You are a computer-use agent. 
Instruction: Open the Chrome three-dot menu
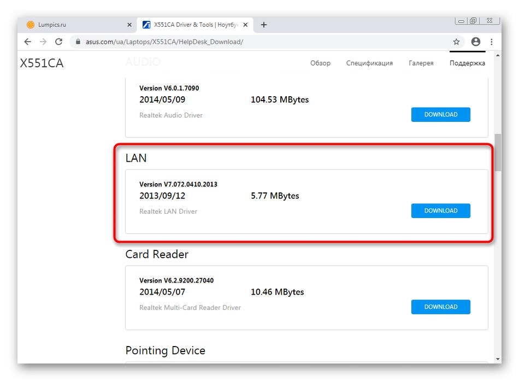[492, 42]
